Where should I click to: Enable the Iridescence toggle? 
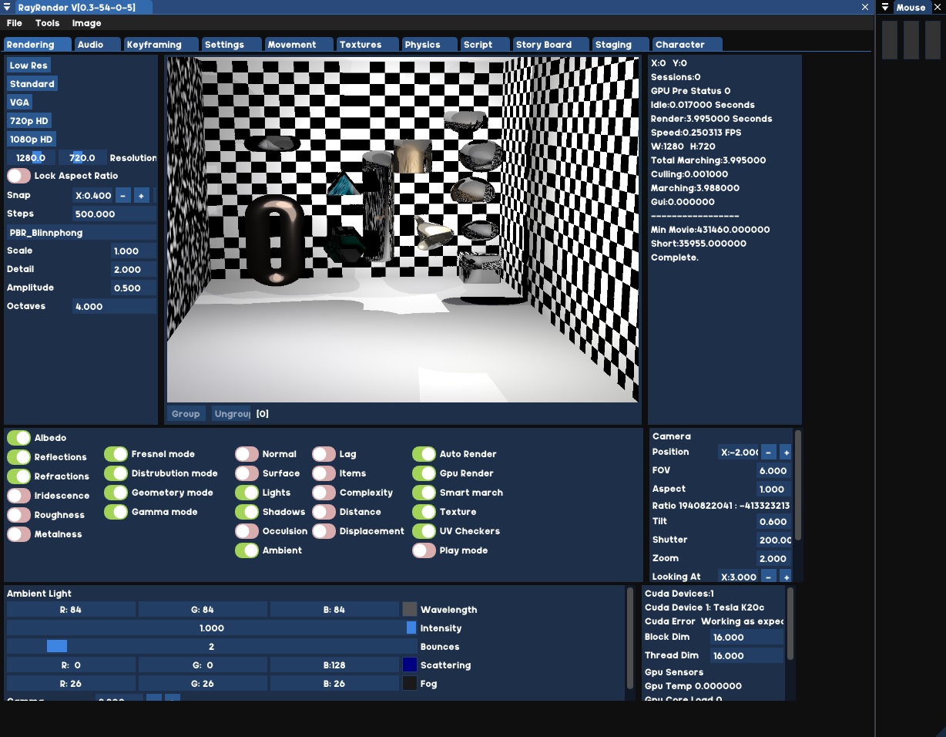(18, 496)
